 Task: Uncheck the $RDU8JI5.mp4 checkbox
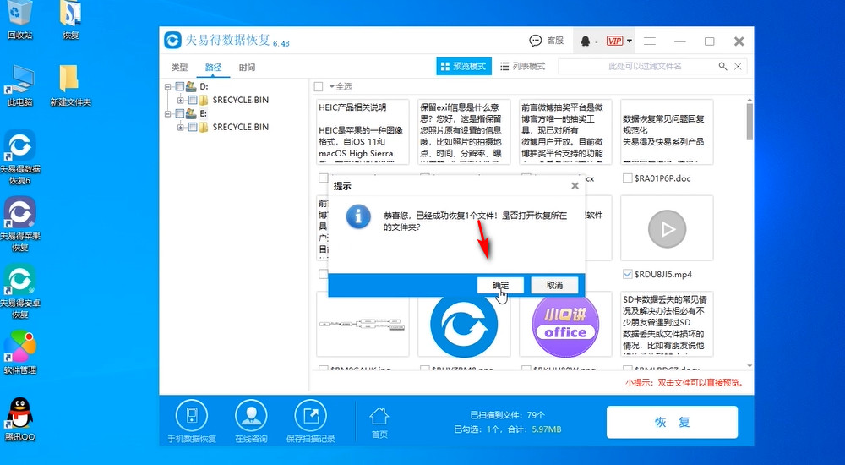coord(627,274)
